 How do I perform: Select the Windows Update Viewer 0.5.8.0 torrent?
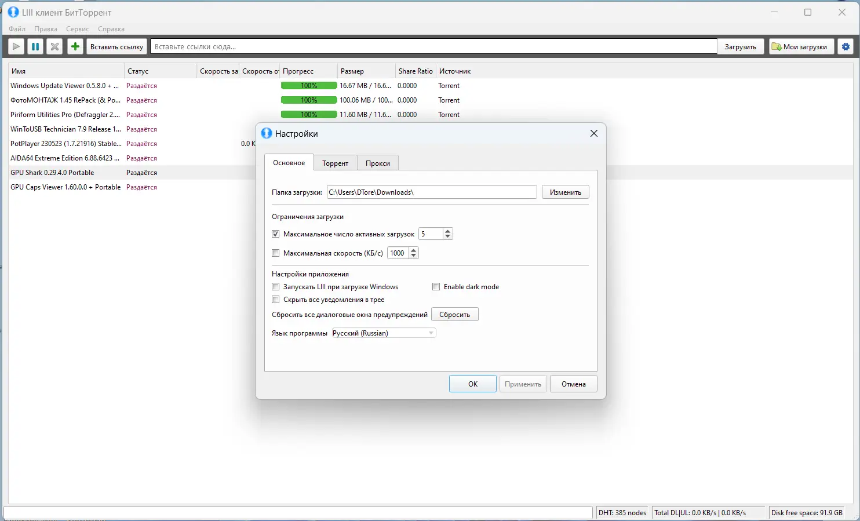[65, 86]
